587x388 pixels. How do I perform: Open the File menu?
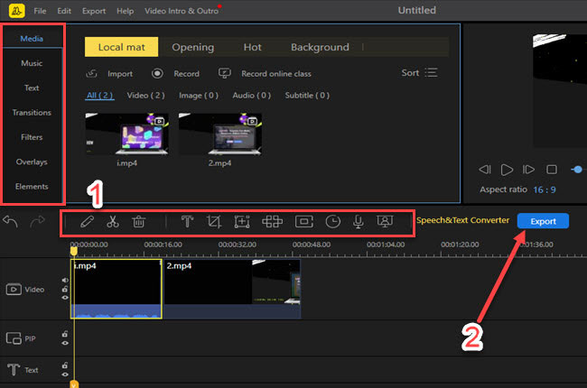coord(40,11)
